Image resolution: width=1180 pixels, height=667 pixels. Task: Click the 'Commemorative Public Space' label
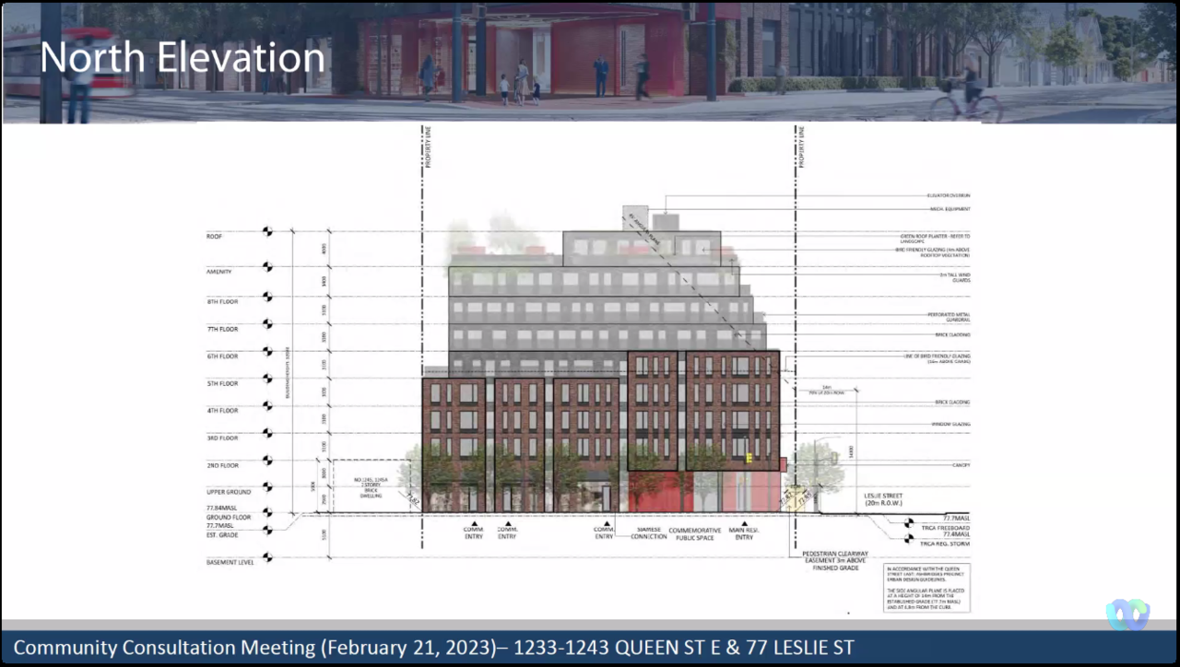693,532
